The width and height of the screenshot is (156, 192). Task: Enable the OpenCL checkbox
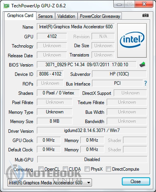(41, 169)
